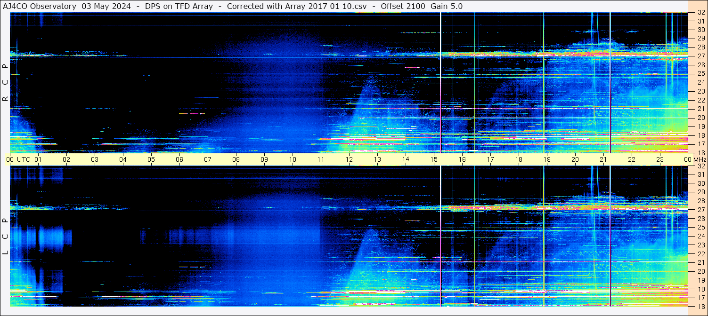
Task: Click the 32 MHz label in the upper RCP panel
Action: click(x=700, y=13)
